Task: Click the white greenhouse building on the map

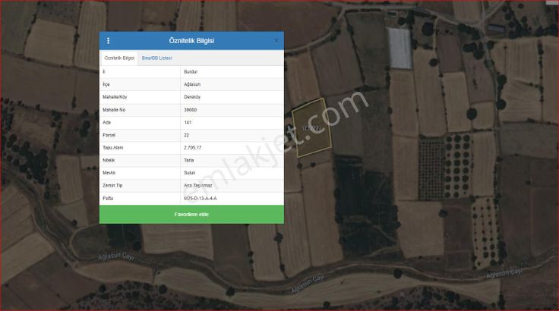Action: click(x=401, y=49)
